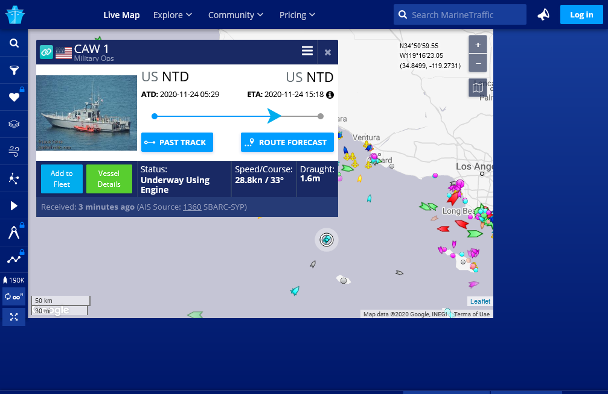Open Vessel Details

109,179
